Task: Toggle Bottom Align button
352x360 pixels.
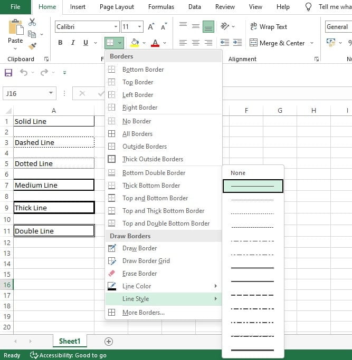Action: tap(208, 27)
